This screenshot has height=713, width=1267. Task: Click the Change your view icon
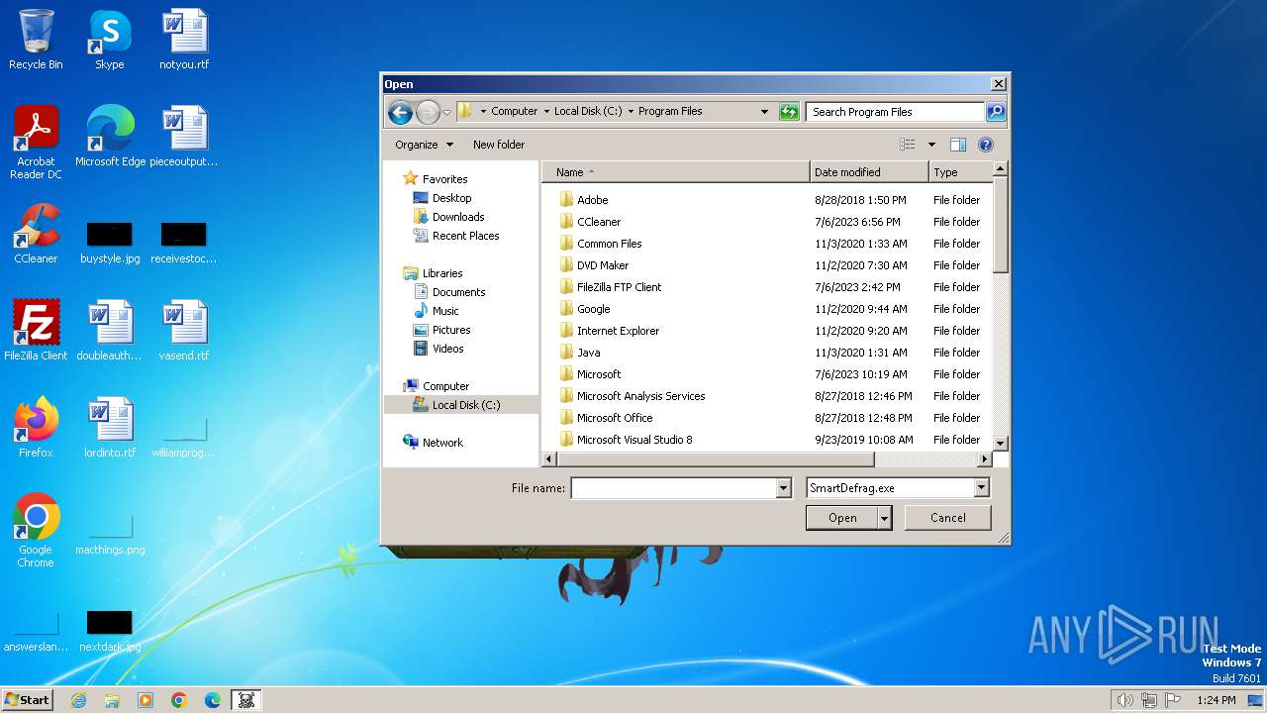click(908, 145)
